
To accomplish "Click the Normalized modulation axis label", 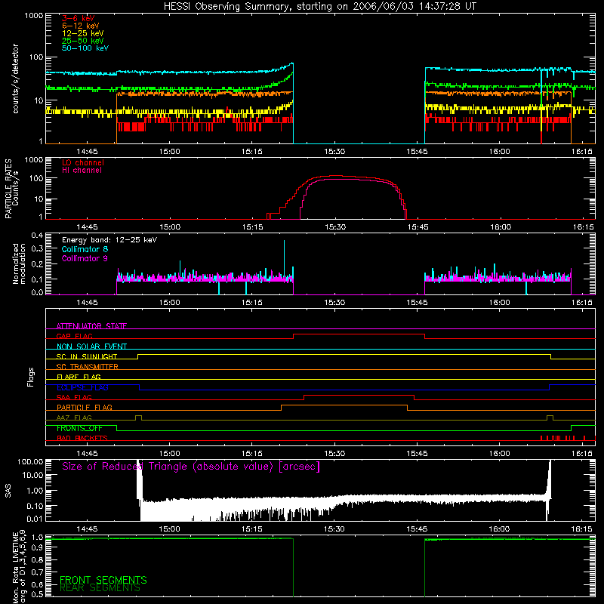I will coord(19,263).
